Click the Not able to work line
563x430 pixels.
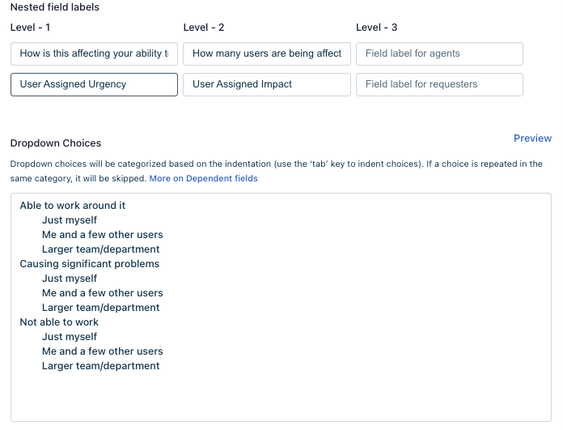pos(59,322)
